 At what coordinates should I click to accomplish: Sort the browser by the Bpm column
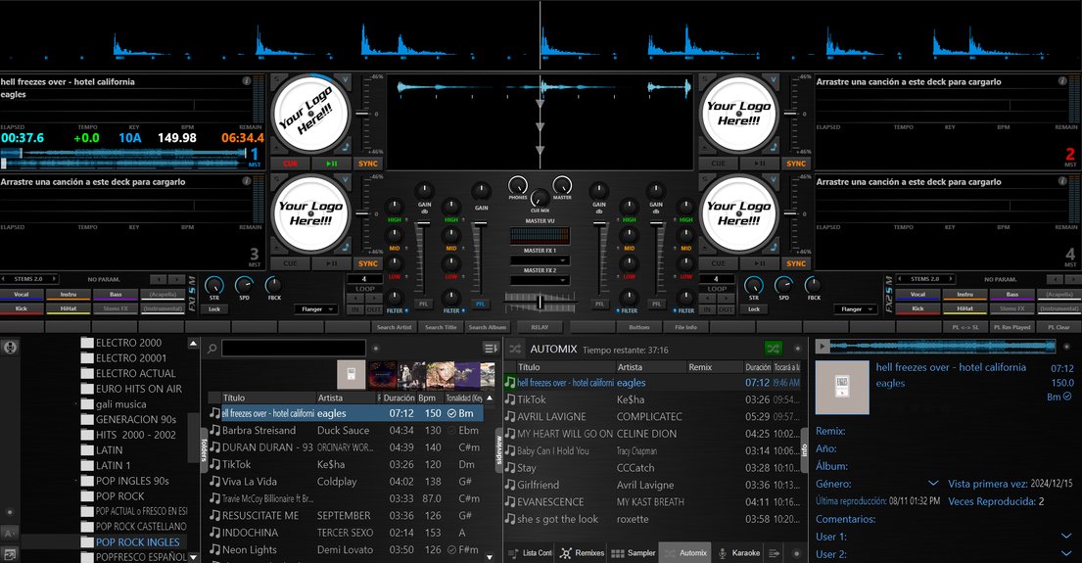427,398
